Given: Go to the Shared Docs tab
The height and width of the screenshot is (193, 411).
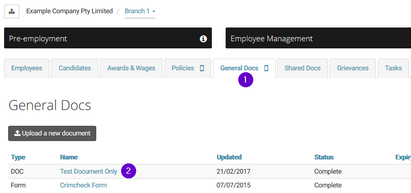Looking at the screenshot, I should pyautogui.click(x=303, y=68).
